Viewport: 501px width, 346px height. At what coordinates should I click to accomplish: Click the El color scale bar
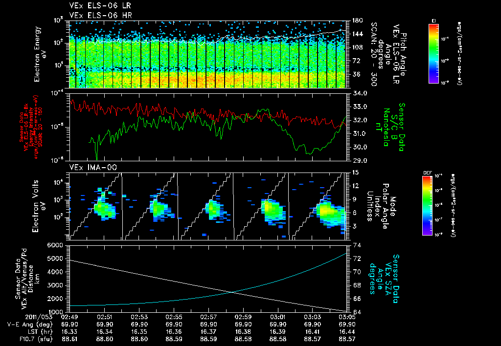tap(433, 53)
